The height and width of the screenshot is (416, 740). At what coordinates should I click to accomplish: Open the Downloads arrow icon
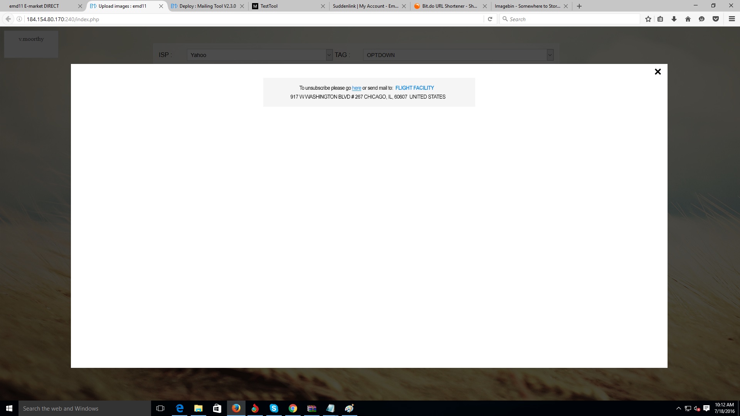click(x=674, y=19)
